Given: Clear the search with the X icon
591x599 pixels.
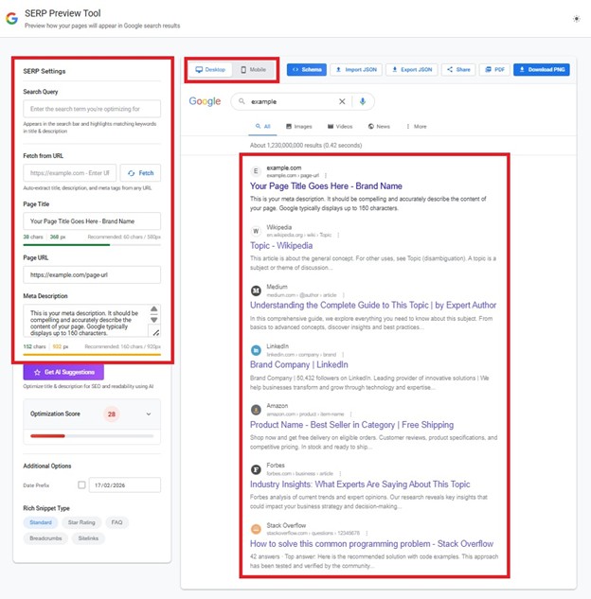Looking at the screenshot, I should click(x=343, y=101).
